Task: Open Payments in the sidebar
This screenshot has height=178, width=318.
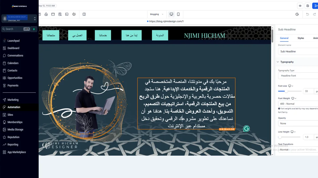Action: coord(13,86)
